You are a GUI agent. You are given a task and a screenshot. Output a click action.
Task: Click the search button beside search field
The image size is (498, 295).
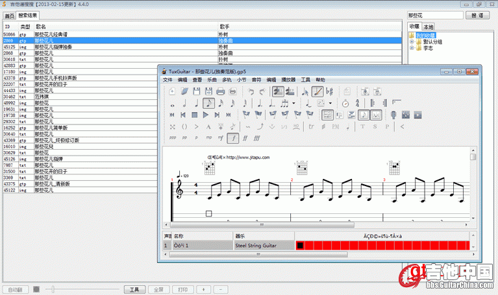coord(477,15)
